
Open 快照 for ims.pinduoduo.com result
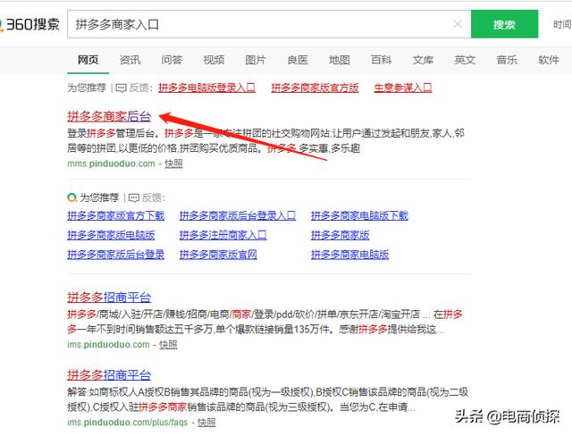(168, 345)
